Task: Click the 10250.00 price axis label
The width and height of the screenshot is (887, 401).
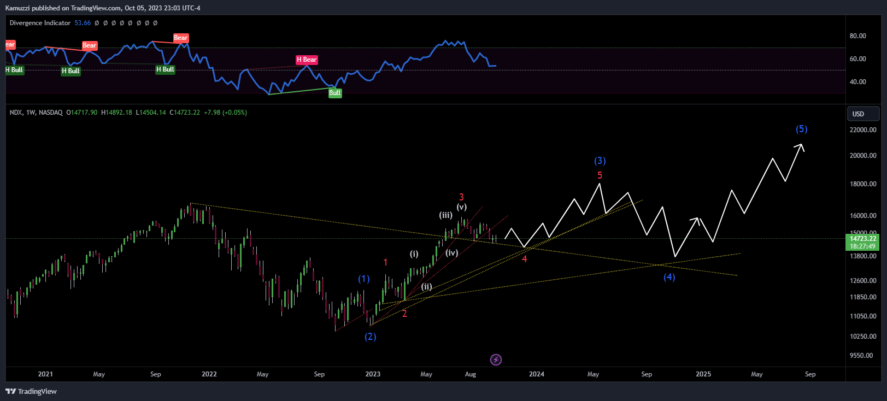Action: (x=863, y=337)
